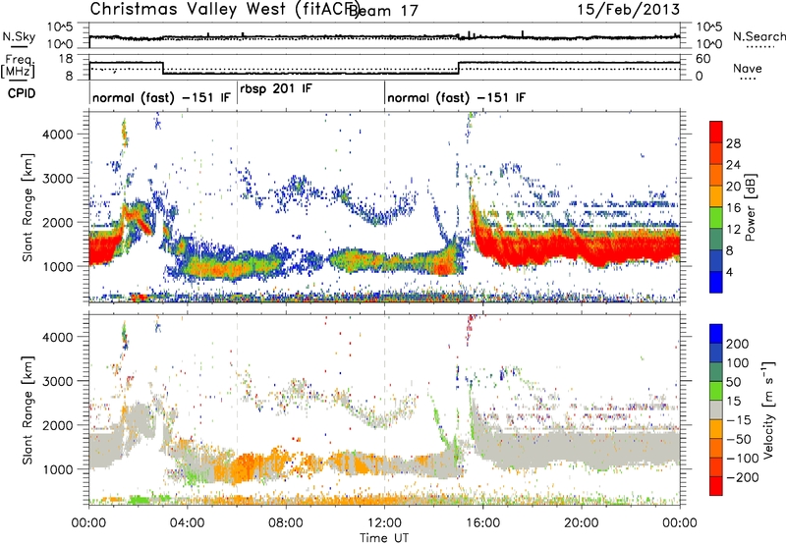Click the 'N.Sky' legend label
The width and height of the screenshot is (786, 544).
click(19, 36)
